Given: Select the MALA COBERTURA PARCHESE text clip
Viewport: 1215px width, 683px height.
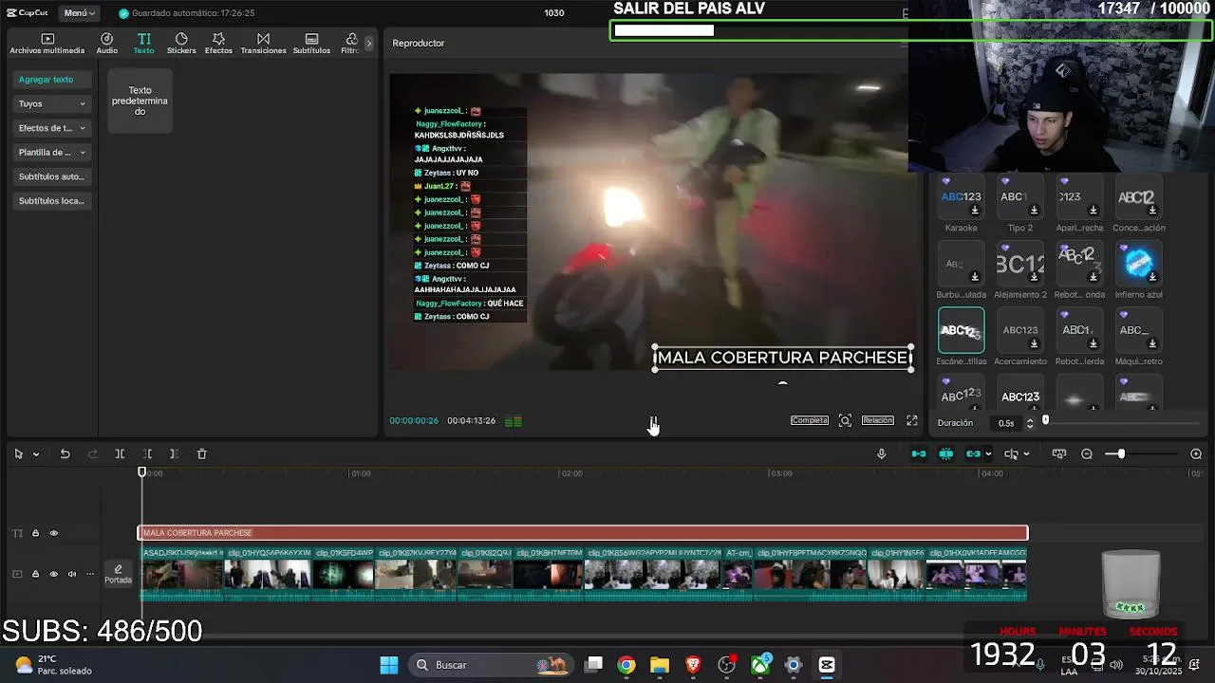Looking at the screenshot, I should (x=583, y=533).
